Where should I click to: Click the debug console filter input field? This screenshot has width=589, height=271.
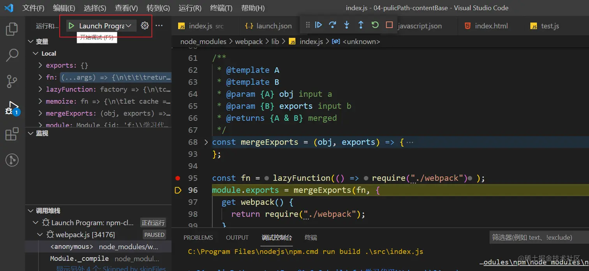pyautogui.click(x=538, y=237)
